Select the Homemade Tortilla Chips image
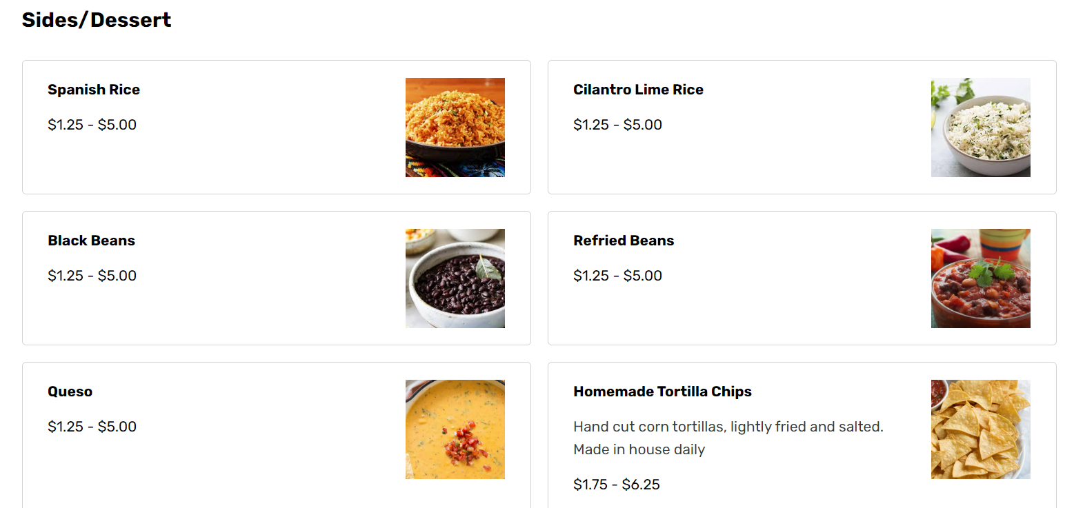The image size is (1074, 508). (980, 429)
